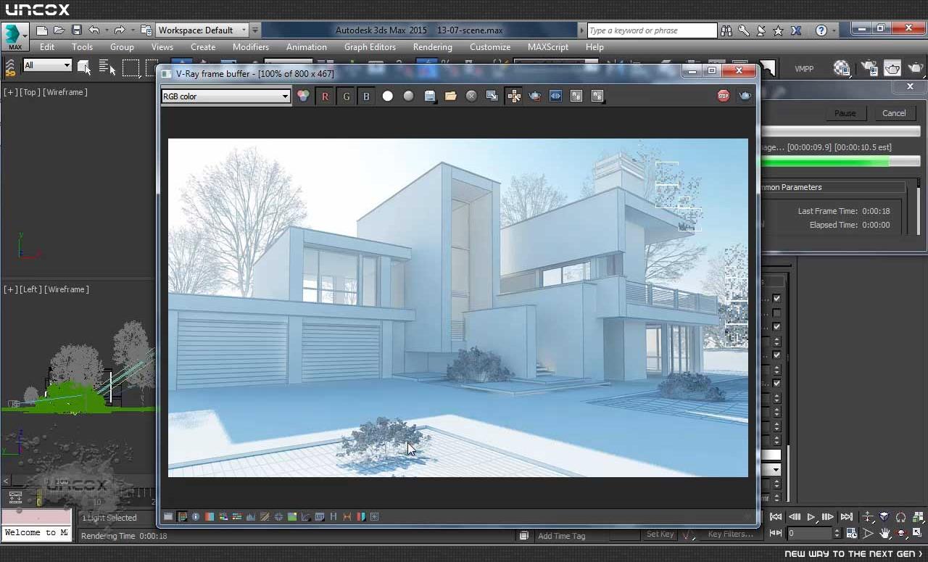Click the star favorites icon
Image resolution: width=928 pixels, height=562 pixels.
(x=779, y=30)
